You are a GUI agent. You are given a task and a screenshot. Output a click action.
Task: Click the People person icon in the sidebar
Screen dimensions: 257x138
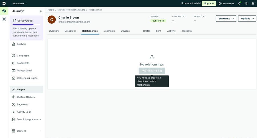14,90
